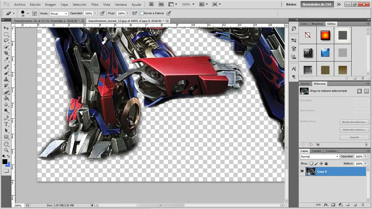Open the Clone Source dock icon
The width and height of the screenshot is (372, 209).
tap(294, 57)
